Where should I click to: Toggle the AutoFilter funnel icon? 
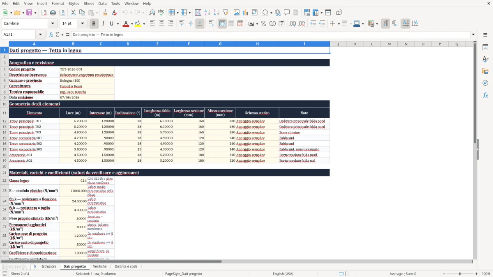coord(226,13)
